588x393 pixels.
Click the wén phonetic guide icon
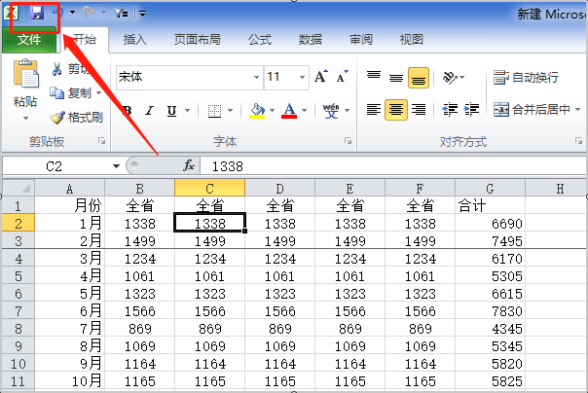point(331,111)
